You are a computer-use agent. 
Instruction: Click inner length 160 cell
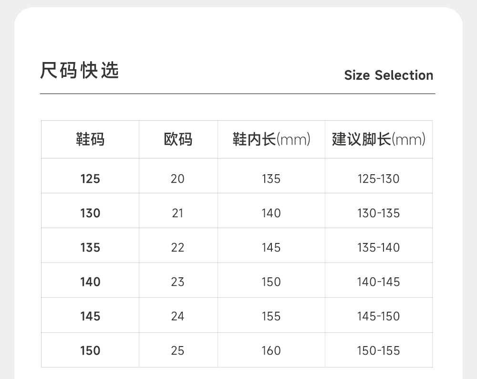tap(271, 350)
